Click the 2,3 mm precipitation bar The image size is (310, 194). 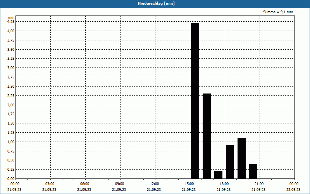tap(207, 136)
